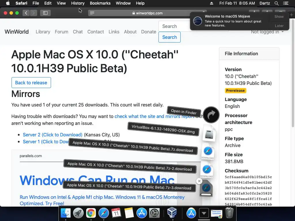This screenshot has width=295, height=221.
Task: Download from Server 1 link
Action: [46, 142]
